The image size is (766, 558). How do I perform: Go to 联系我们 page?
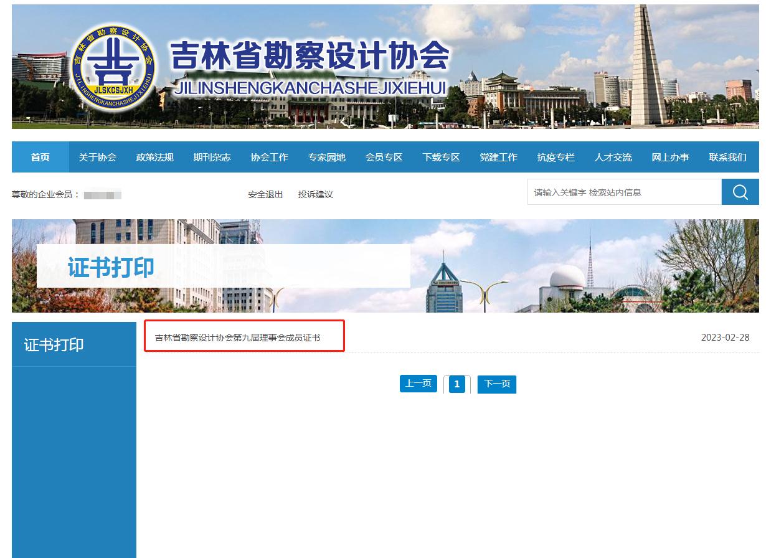point(728,157)
